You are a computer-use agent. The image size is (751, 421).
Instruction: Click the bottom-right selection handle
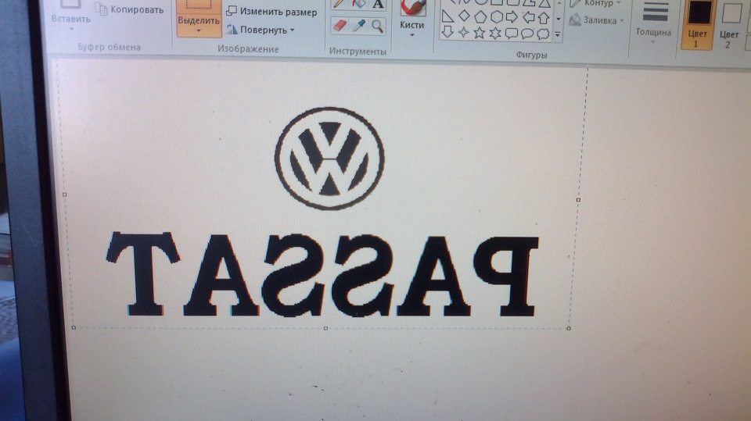pos(569,328)
